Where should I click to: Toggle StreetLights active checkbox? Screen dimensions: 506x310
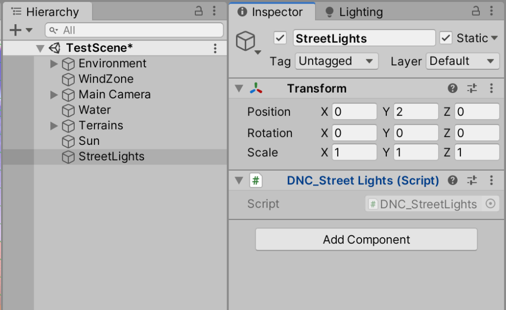tap(280, 38)
